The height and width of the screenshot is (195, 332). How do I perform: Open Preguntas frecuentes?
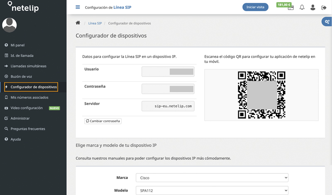(28, 129)
